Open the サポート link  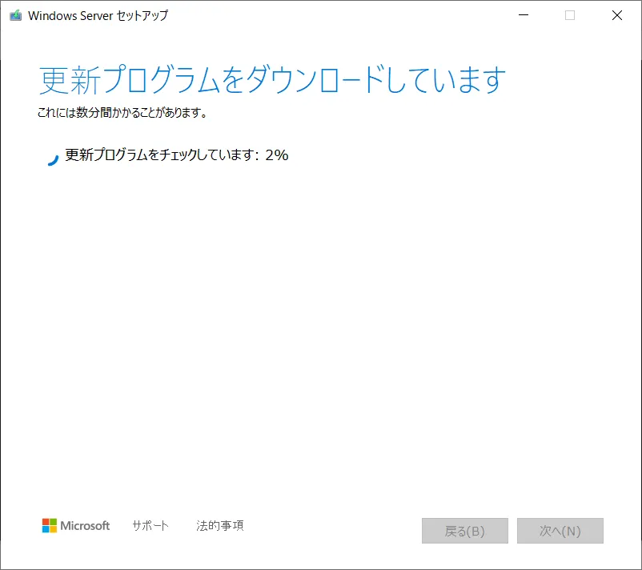coord(150,525)
